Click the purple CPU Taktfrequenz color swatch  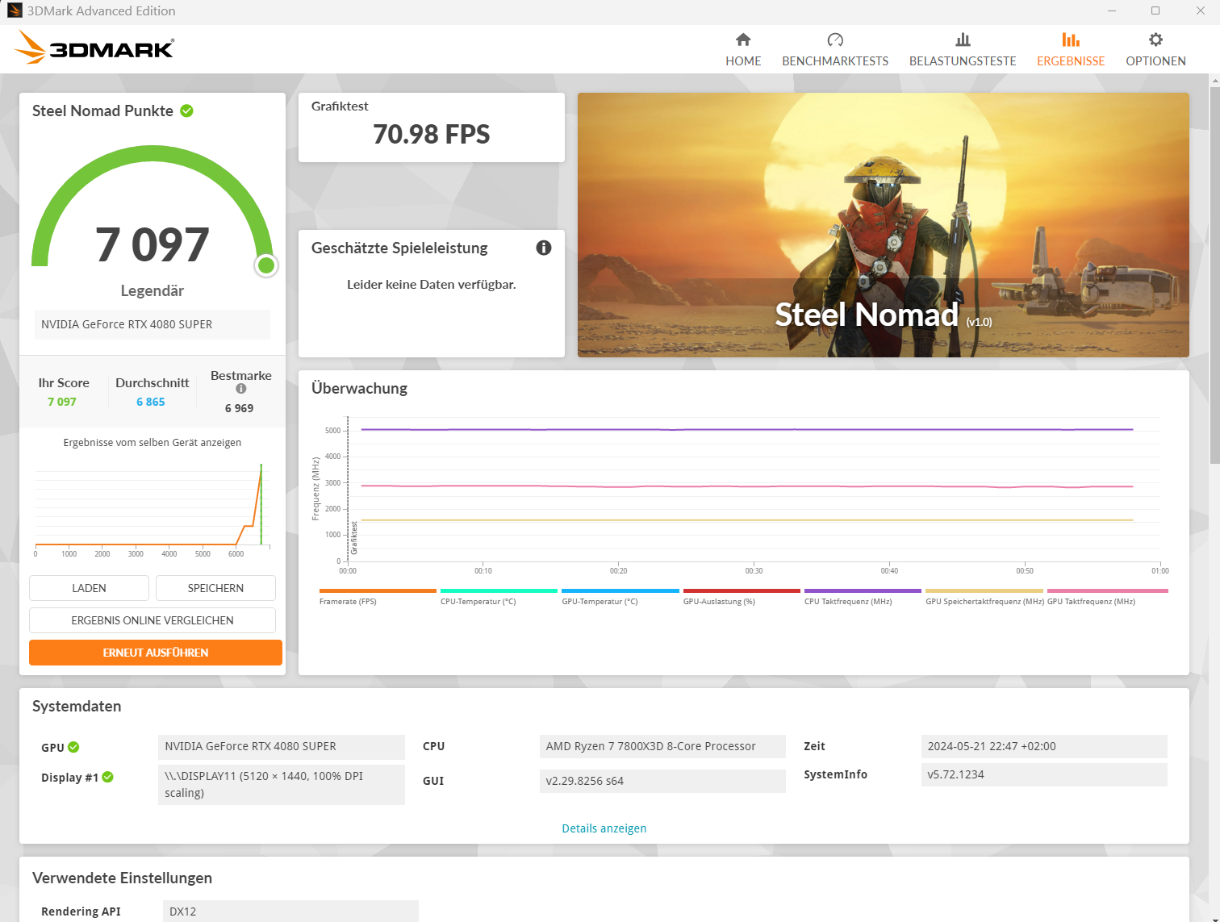point(862,591)
